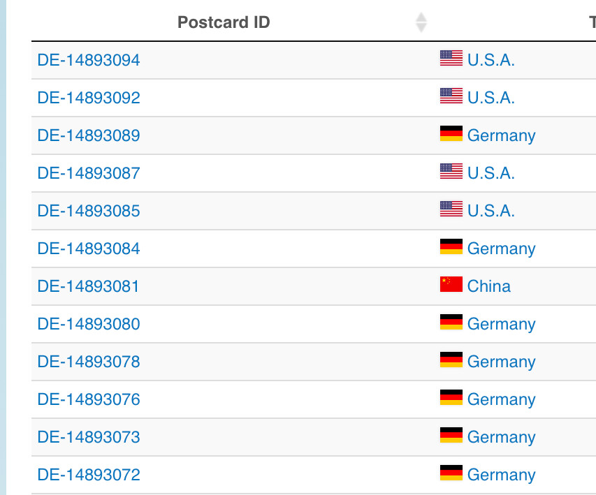Click U.S.A. flag for DE-14893085
The width and height of the screenshot is (596, 495).
pyautogui.click(x=451, y=209)
